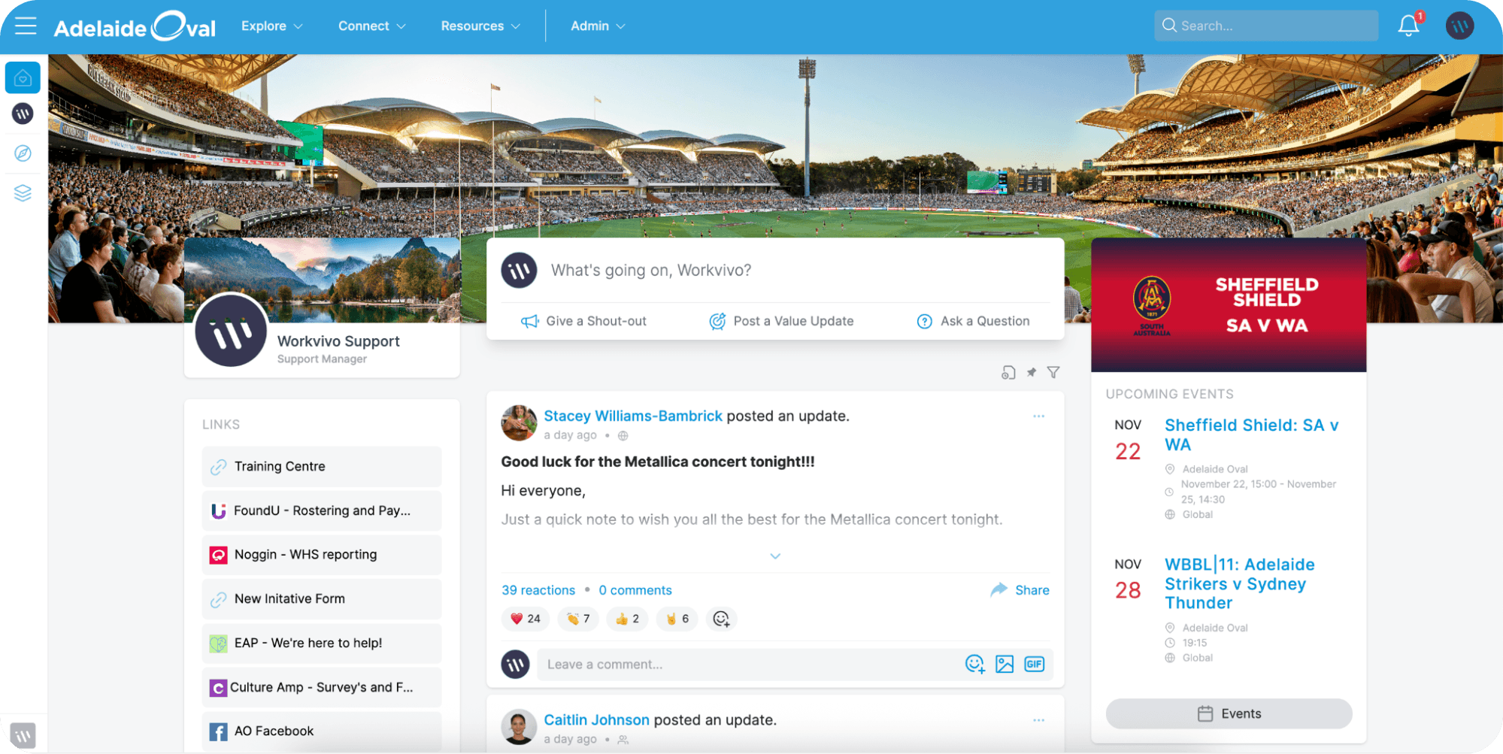Open the compass explore sidebar icon
Viewport: 1503px width, 754px height.
[23, 153]
